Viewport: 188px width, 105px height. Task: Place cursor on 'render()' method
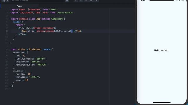click(x=18, y=22)
